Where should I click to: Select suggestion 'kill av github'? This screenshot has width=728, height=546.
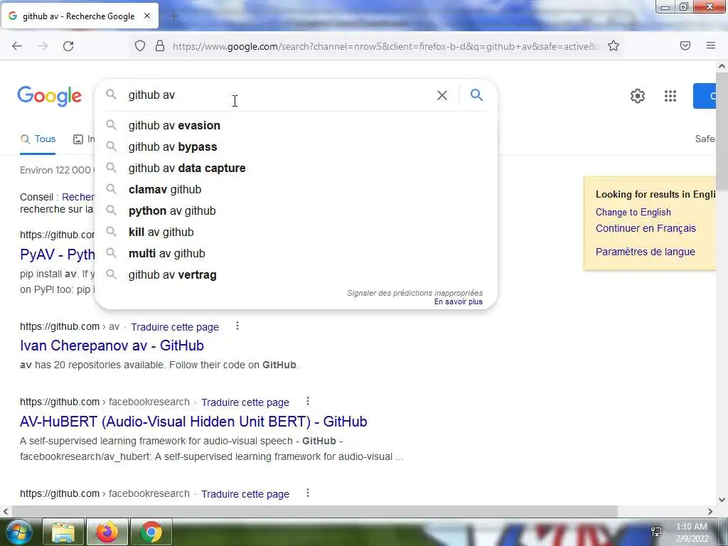click(296, 232)
